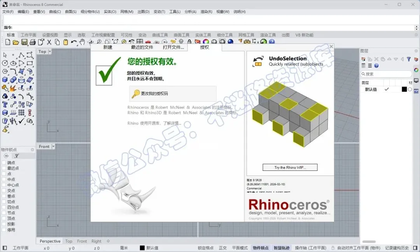Image resolution: width=420 pixels, height=252 pixels.
Task: Select the Text object T tool
Action: (5, 104)
